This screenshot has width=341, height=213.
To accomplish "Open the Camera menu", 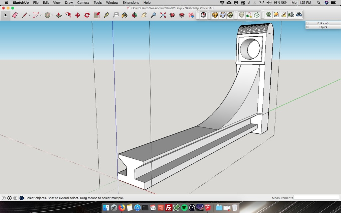I will (83, 2).
